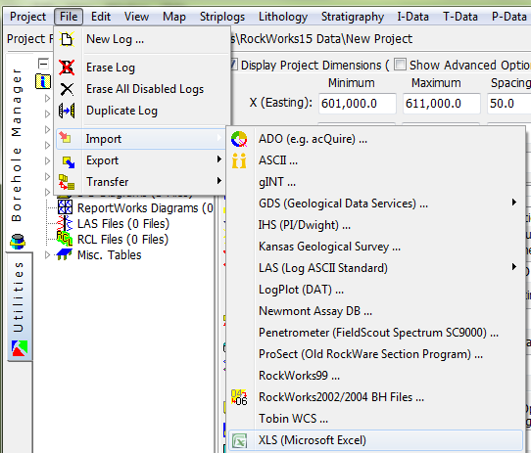Open the LAS Log ASCII Standard submenu arrow
This screenshot has width=531, height=453.
click(x=514, y=267)
